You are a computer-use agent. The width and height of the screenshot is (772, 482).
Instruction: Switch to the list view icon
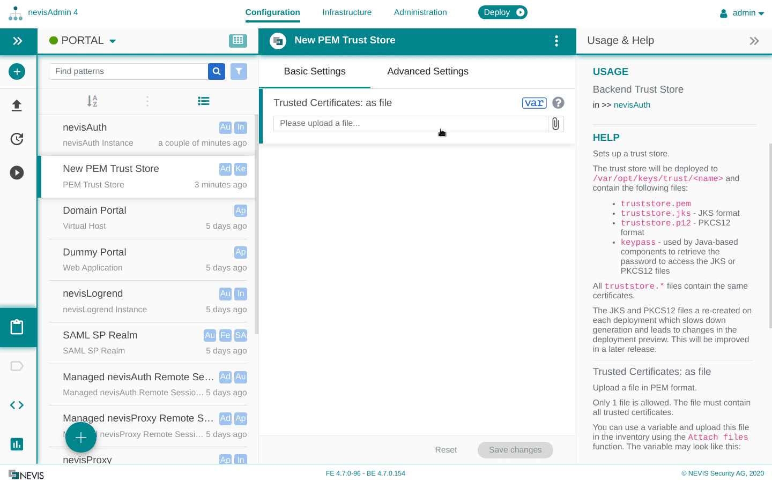(203, 101)
